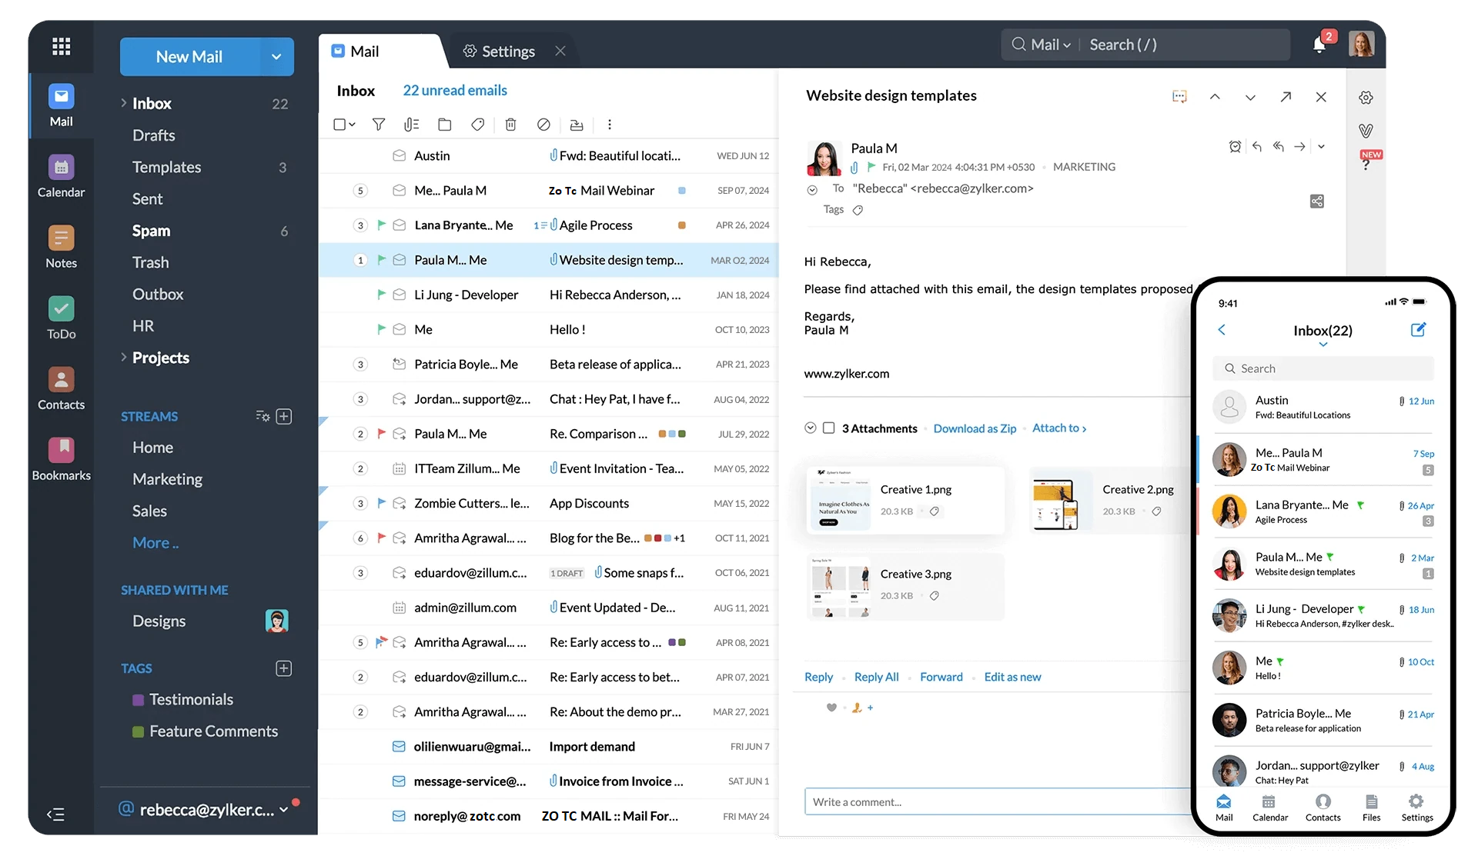This screenshot has height=856, width=1478.
Task: Expand the Inbox folder tree
Action: pyautogui.click(x=122, y=102)
